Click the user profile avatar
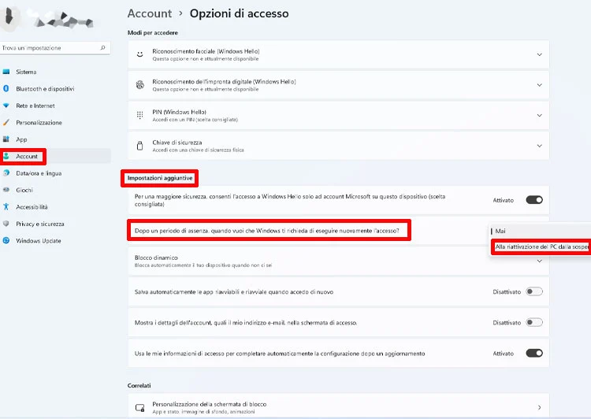Screen dimensions: 591x419 point(9,17)
